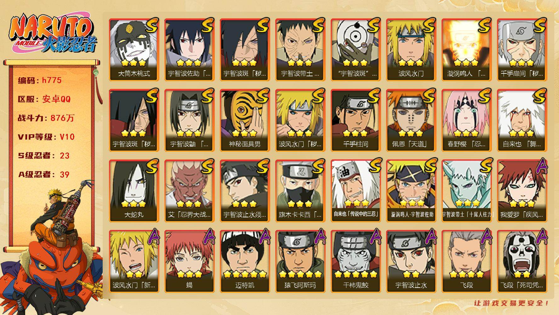This screenshot has width=559, height=315.
Task: Click the Naruto Mobile 火影忍者 logo
Action: 52,34
